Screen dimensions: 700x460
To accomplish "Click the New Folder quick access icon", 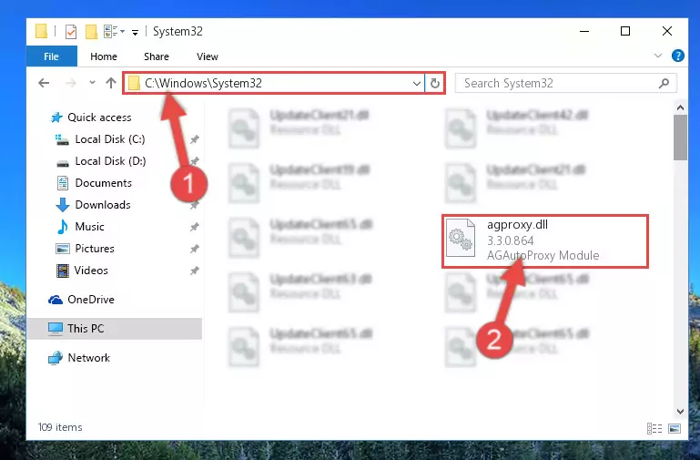I will 91,32.
